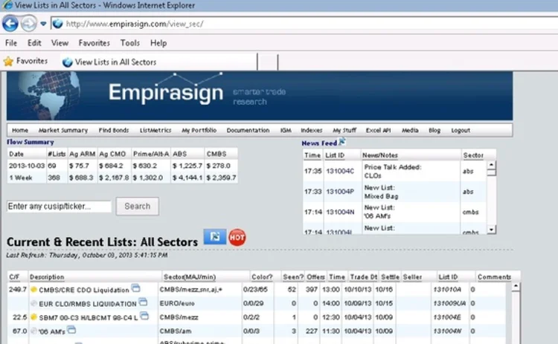Open the Tools menu
Image resolution: width=558 pixels, height=344 pixels.
tap(130, 43)
